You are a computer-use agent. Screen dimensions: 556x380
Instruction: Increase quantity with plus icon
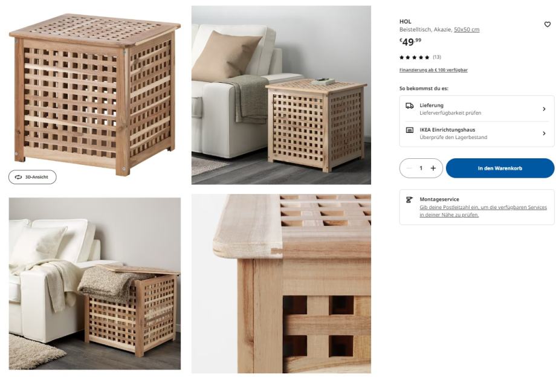click(433, 168)
